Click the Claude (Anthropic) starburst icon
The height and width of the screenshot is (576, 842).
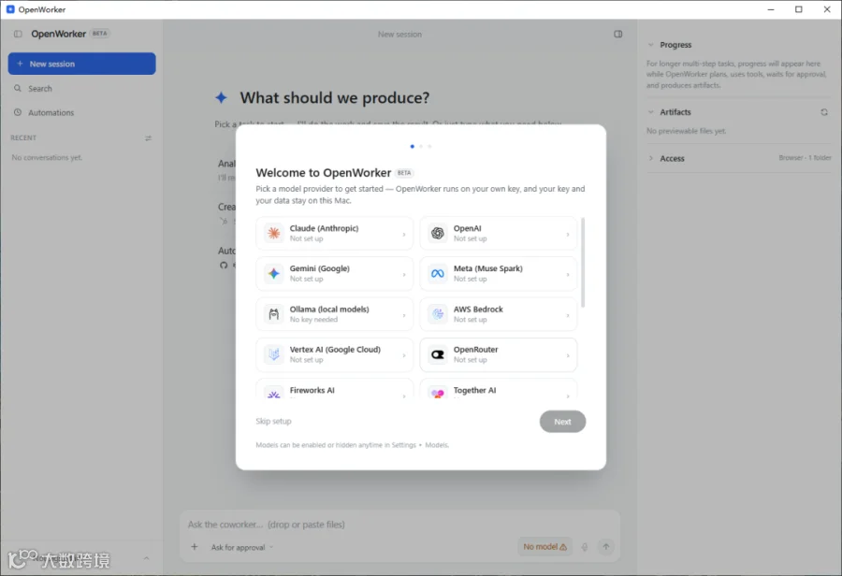coord(274,233)
